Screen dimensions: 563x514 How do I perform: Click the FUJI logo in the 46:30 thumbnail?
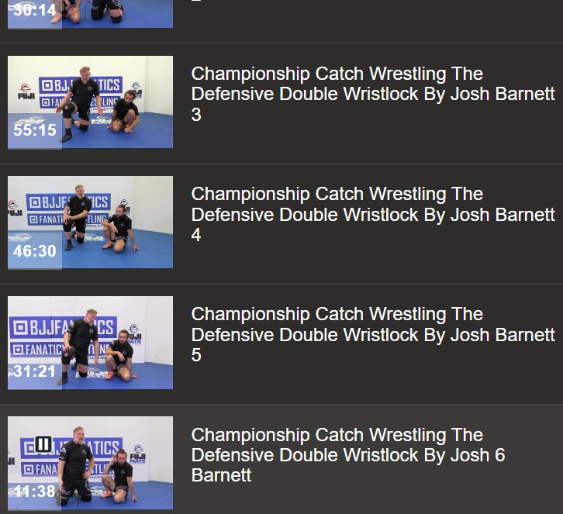(14, 208)
